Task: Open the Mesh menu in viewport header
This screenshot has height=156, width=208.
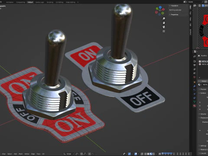Action: [21, 154]
